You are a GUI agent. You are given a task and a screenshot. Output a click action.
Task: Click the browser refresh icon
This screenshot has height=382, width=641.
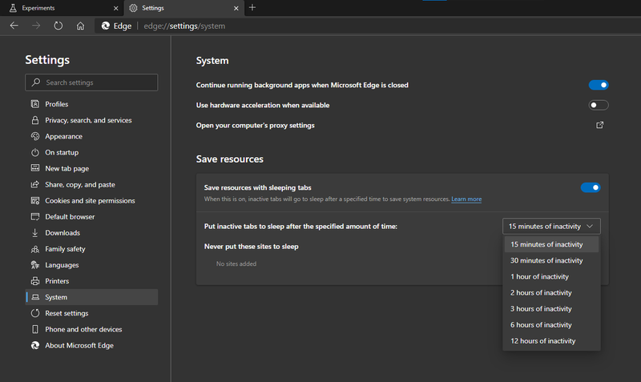(58, 26)
